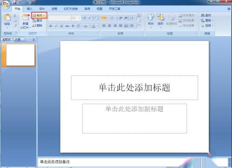Click the subtitle placeholder 单击此处添加副标题
The height and width of the screenshot is (168, 232).
(135, 119)
